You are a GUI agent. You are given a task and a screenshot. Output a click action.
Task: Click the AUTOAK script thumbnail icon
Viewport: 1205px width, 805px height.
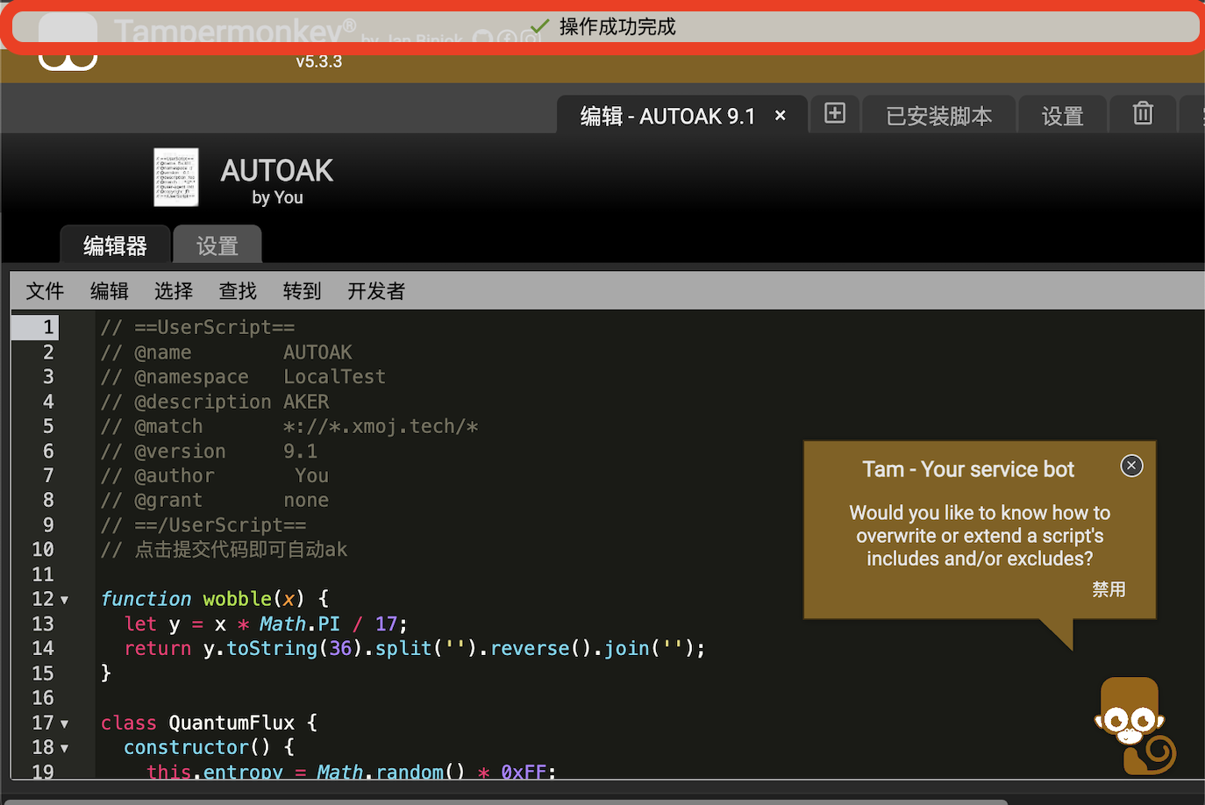(176, 177)
